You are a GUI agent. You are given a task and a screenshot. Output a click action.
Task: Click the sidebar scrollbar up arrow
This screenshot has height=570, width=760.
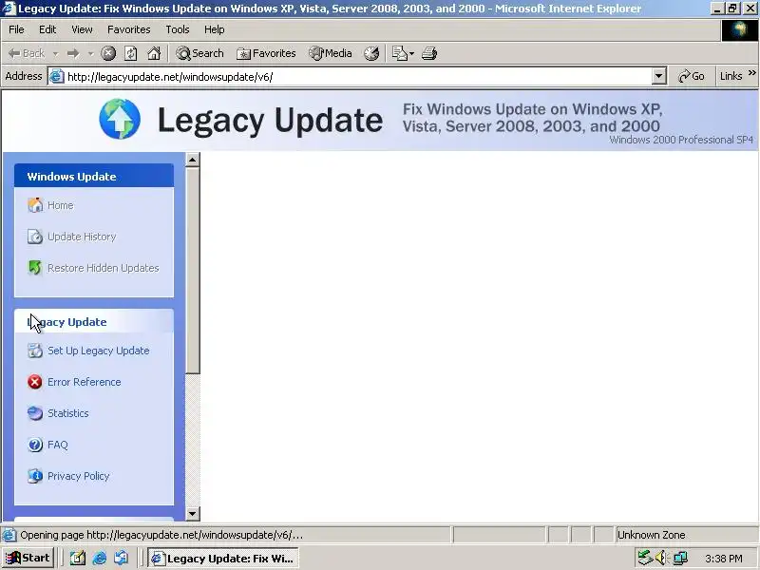[x=193, y=160]
